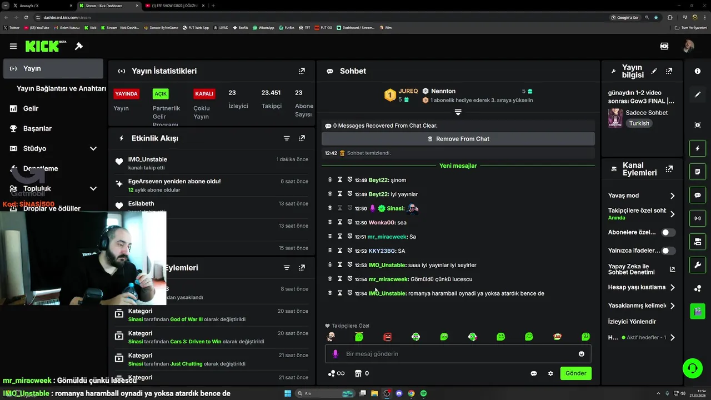Open the hamburger menu beside the Kick logo
This screenshot has width=711, height=400.
(x=13, y=46)
